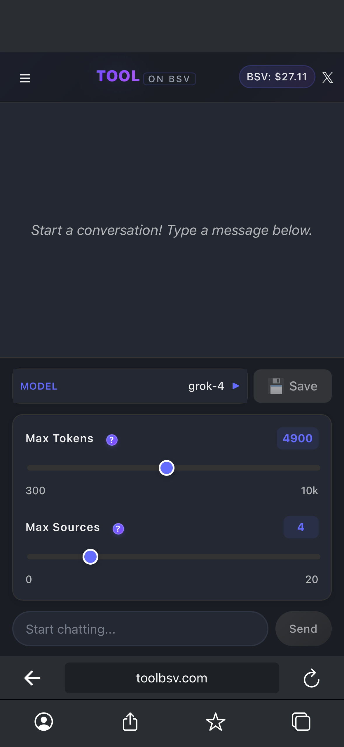Click the blue arrow next to grok-4

tap(236, 386)
